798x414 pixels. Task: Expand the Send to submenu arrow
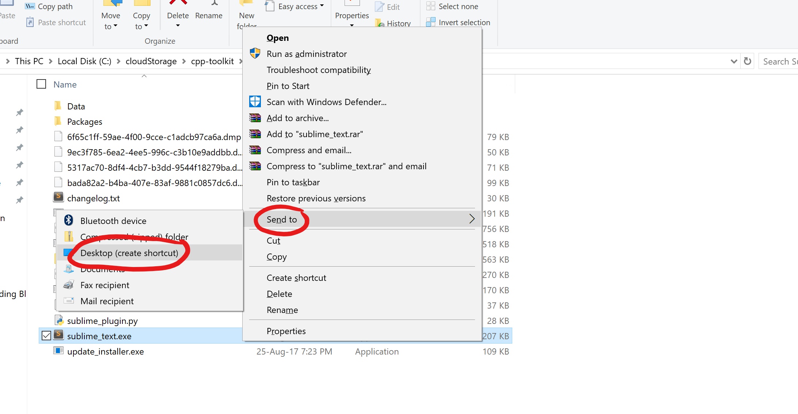[472, 219]
